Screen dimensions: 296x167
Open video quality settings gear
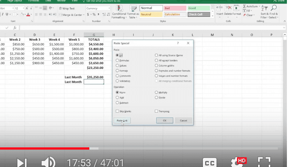click(x=237, y=162)
